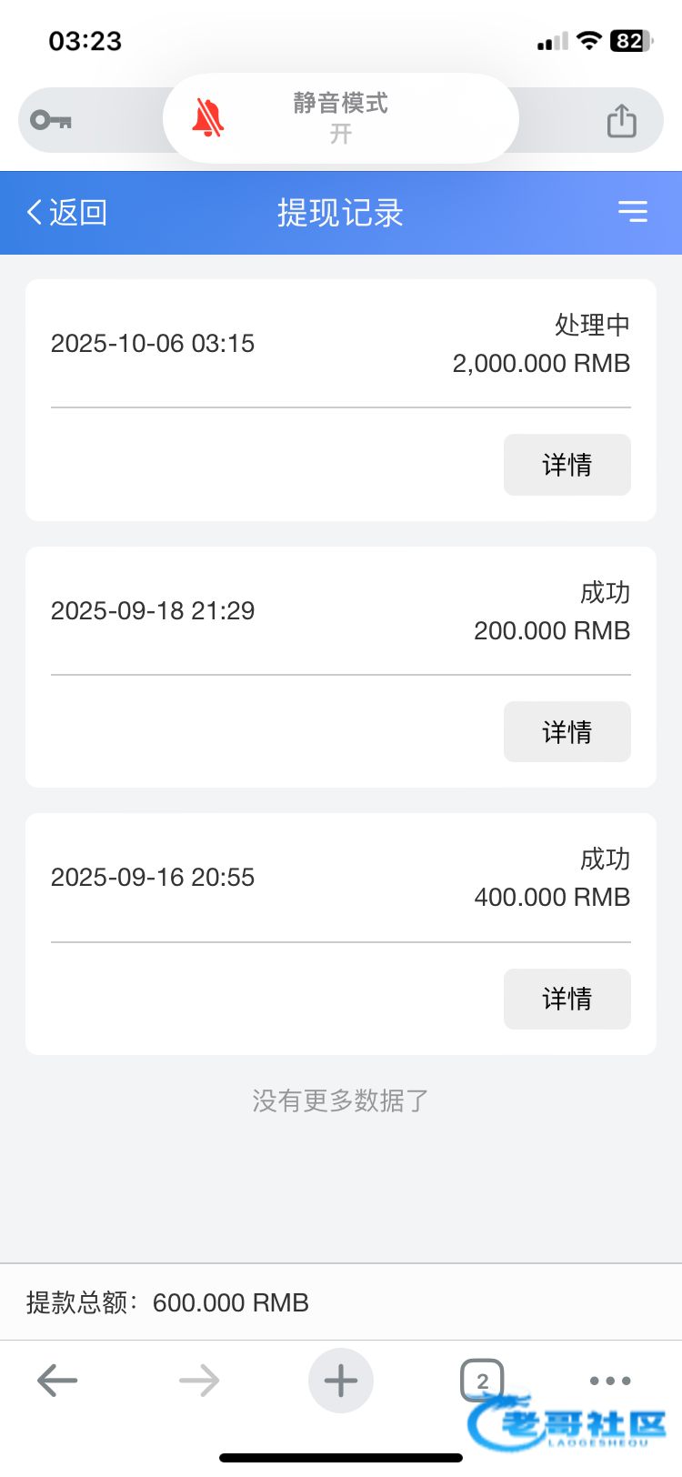Open the three-dot browser menu
The height and width of the screenshot is (1477, 682).
pyautogui.click(x=610, y=1380)
